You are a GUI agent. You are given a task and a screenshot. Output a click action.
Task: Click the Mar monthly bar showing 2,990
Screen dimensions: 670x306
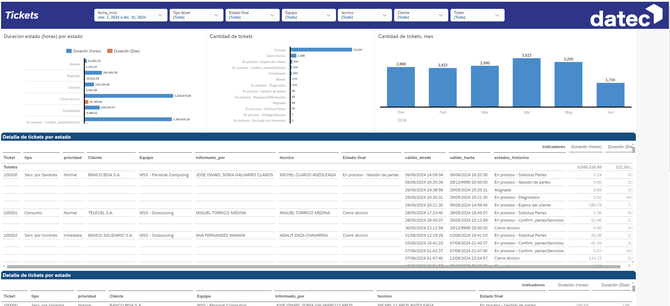pyautogui.click(x=485, y=86)
